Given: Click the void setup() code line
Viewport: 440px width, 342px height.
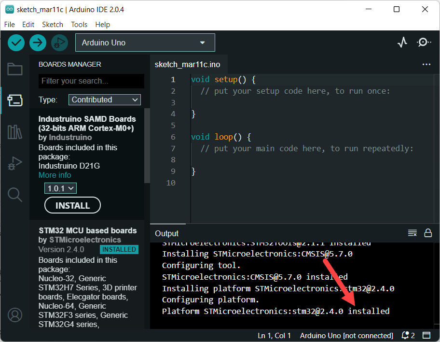Looking at the screenshot, I should (x=223, y=80).
